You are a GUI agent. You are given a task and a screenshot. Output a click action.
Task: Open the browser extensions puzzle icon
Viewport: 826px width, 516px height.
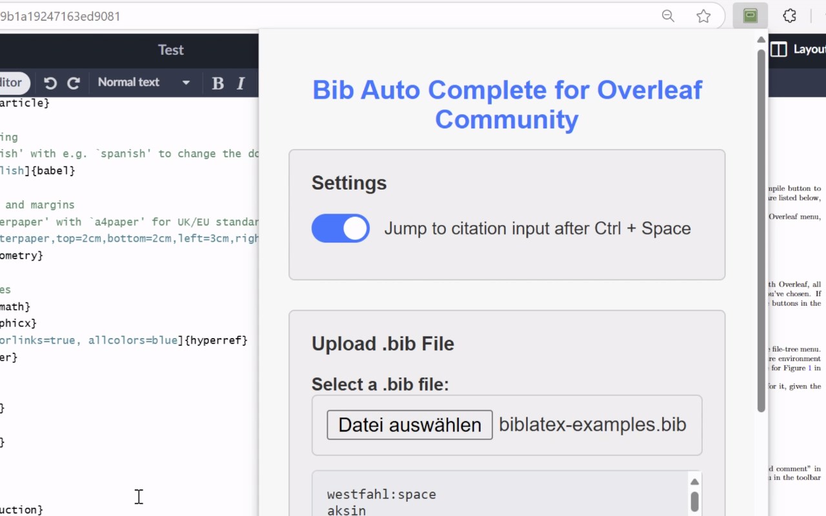pyautogui.click(x=789, y=16)
